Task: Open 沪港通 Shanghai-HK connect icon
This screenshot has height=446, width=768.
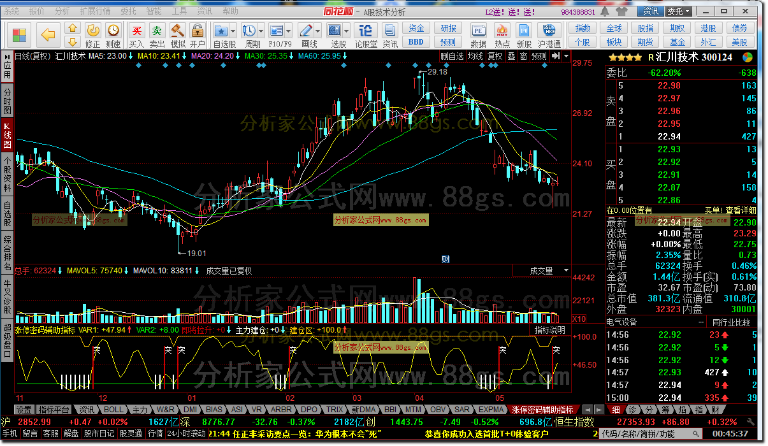Action: 549,30
